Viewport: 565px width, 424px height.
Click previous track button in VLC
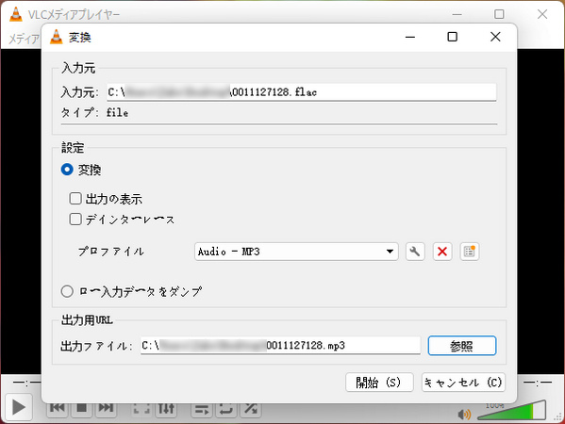[58, 408]
